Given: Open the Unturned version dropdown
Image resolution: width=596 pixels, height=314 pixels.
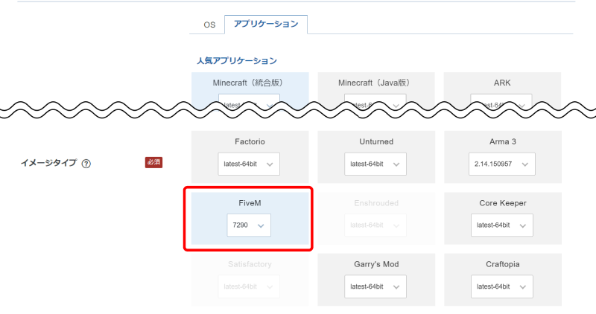Looking at the screenshot, I should pyautogui.click(x=375, y=164).
